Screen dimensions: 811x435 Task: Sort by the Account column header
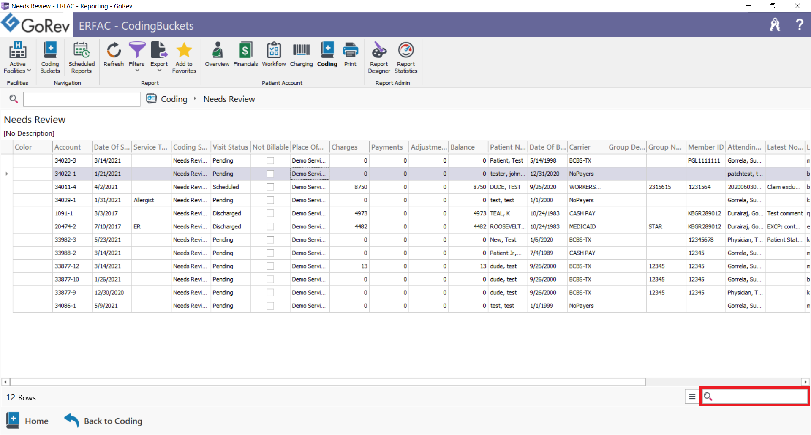click(x=72, y=147)
